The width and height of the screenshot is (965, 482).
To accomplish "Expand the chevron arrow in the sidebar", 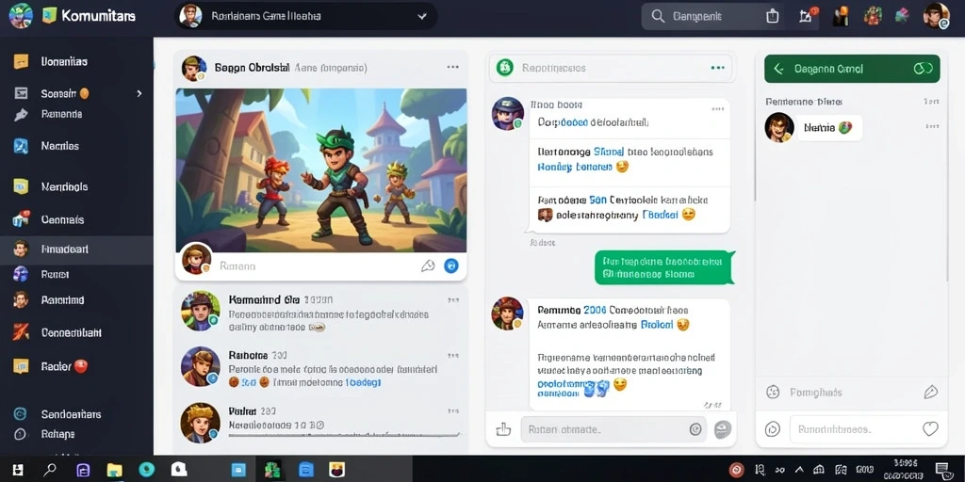I will point(139,93).
